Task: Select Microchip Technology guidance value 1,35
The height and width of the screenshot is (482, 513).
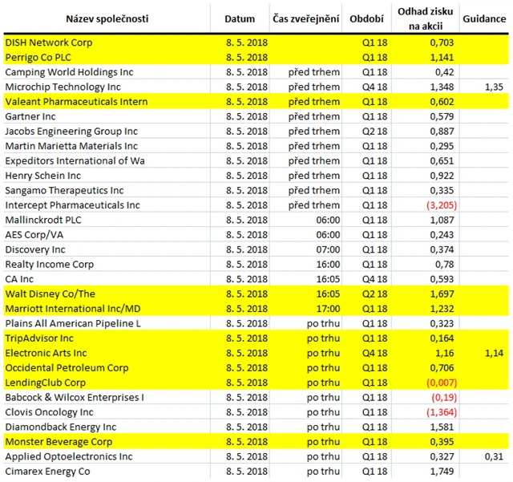Action: 494,87
